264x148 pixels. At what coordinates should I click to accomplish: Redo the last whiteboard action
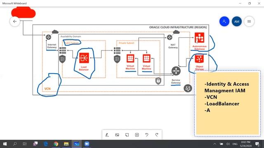(x=157, y=135)
